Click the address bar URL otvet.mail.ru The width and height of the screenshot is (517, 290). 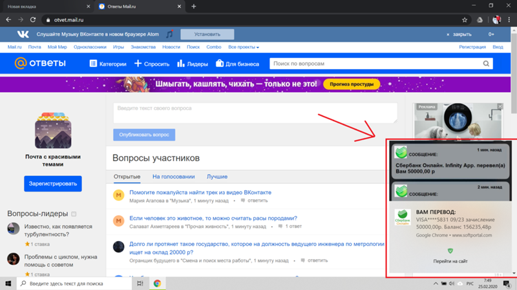tap(69, 20)
